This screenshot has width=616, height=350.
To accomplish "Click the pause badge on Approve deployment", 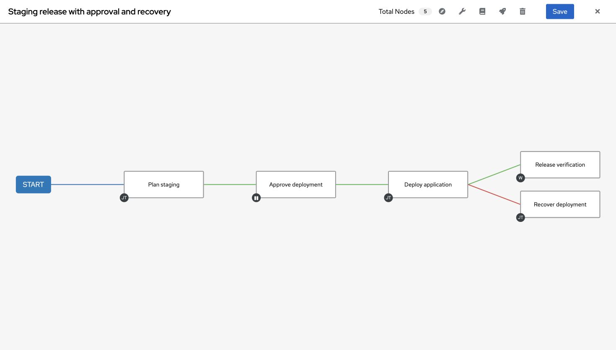I will click(x=256, y=198).
